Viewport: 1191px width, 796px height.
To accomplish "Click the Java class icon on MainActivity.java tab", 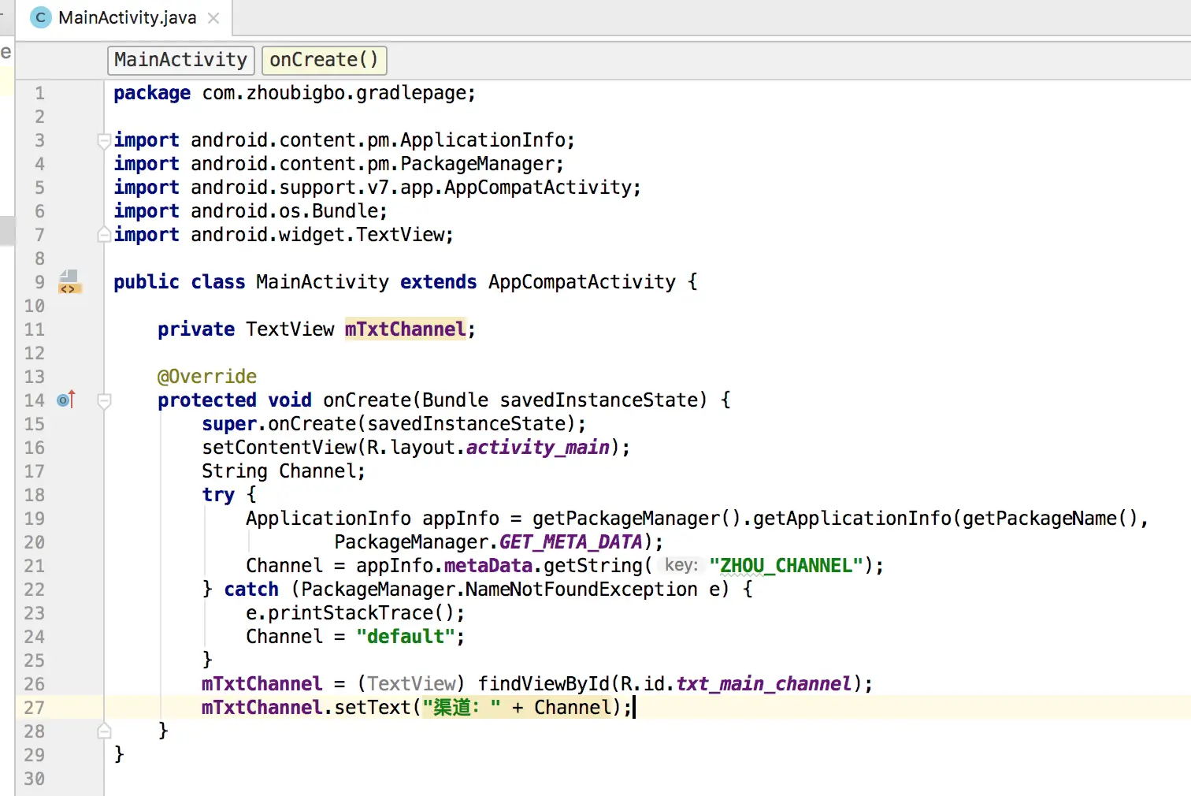I will pyautogui.click(x=40, y=17).
